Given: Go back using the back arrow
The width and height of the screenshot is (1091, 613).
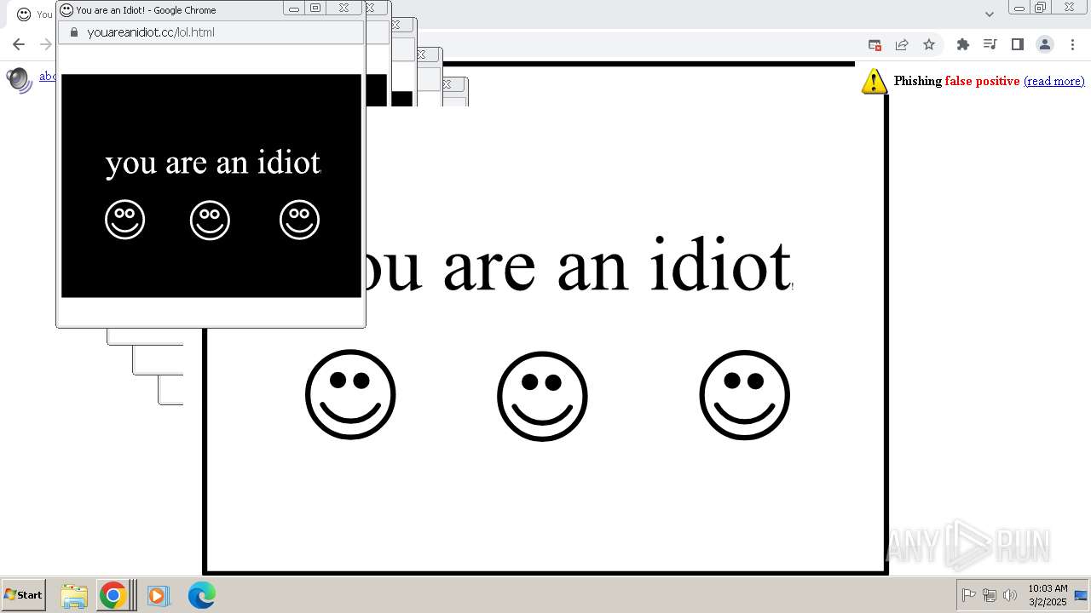Looking at the screenshot, I should [x=19, y=45].
